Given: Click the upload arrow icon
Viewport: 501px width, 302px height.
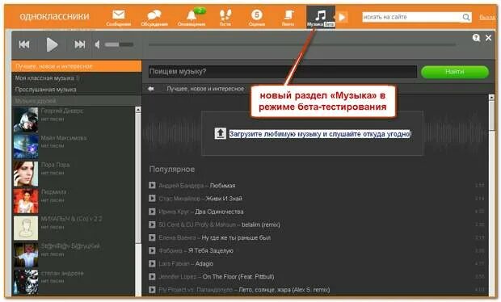Looking at the screenshot, I should pyautogui.click(x=220, y=133).
